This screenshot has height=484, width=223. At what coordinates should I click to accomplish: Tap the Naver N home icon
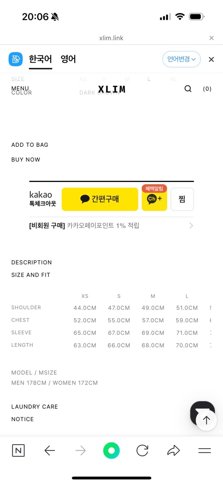pos(18,450)
